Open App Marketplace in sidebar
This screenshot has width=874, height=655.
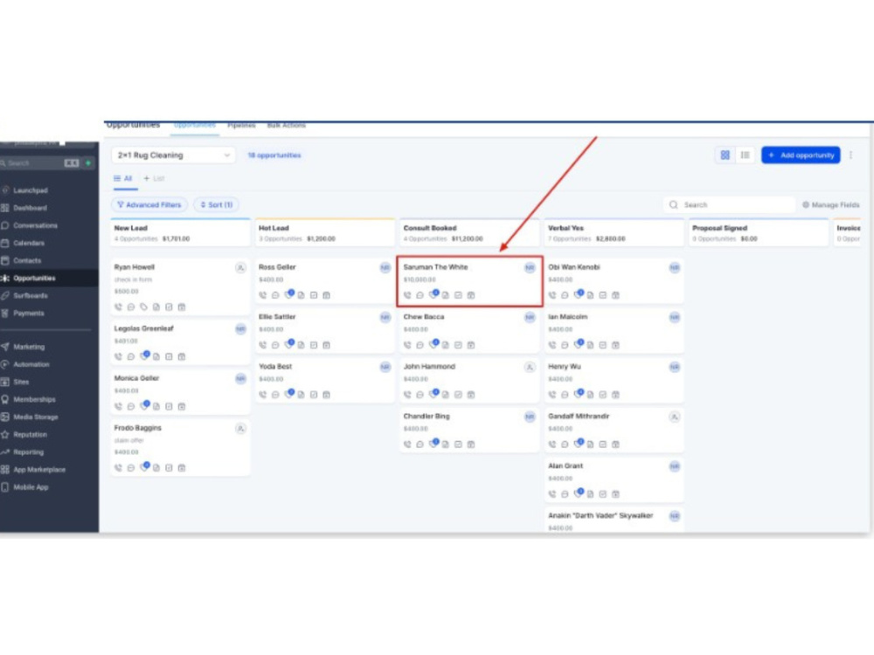39,470
